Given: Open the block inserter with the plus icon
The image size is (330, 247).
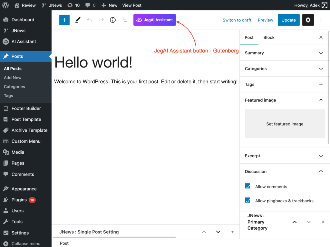Looking at the screenshot, I should [64, 20].
